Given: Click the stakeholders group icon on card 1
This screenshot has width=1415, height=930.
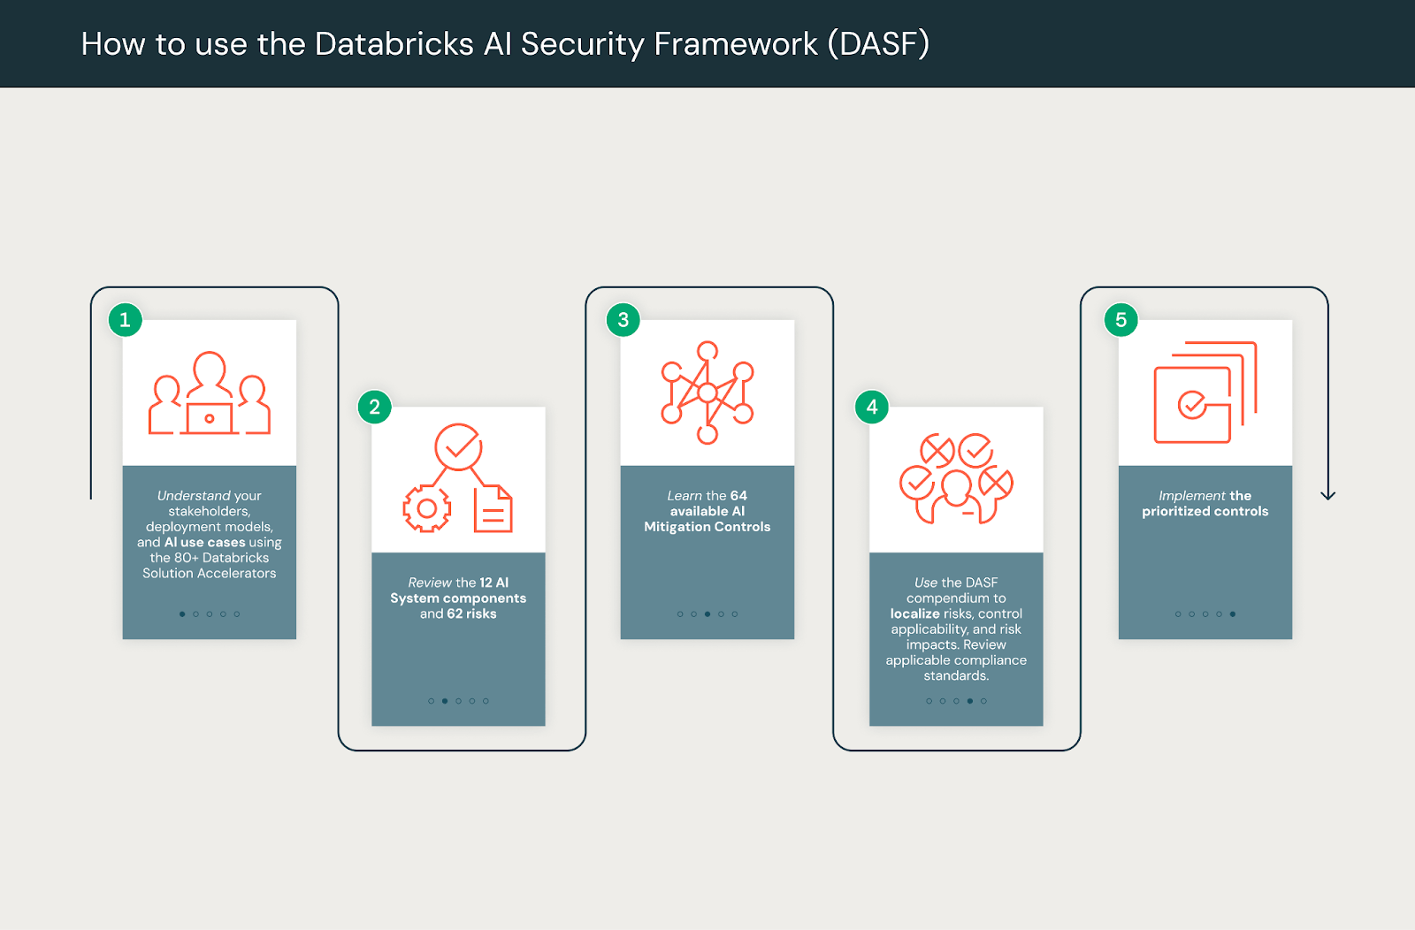Looking at the screenshot, I should pyautogui.click(x=210, y=393).
